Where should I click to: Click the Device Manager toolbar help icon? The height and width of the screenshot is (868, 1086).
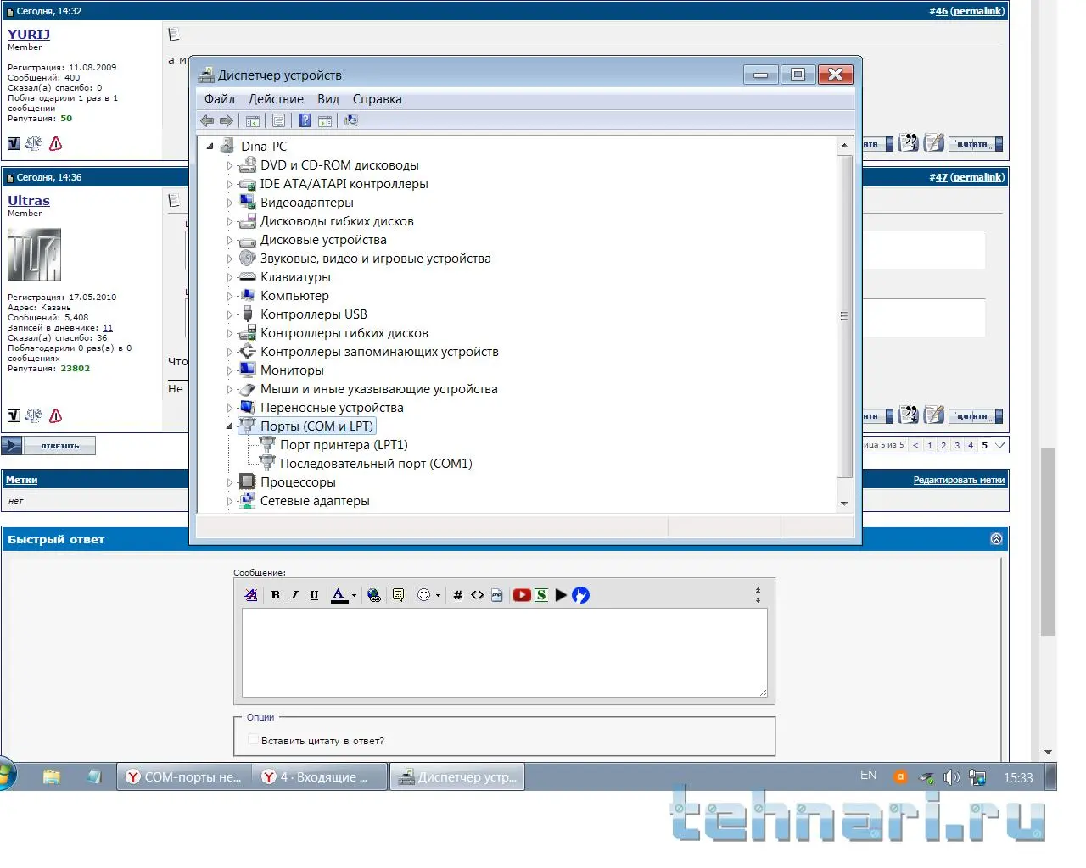[305, 120]
